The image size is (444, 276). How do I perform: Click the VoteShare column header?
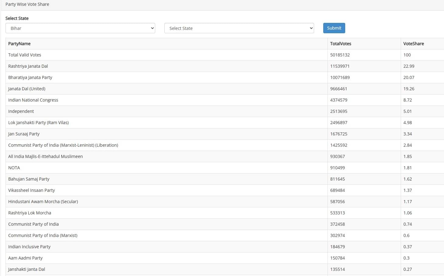tap(414, 44)
